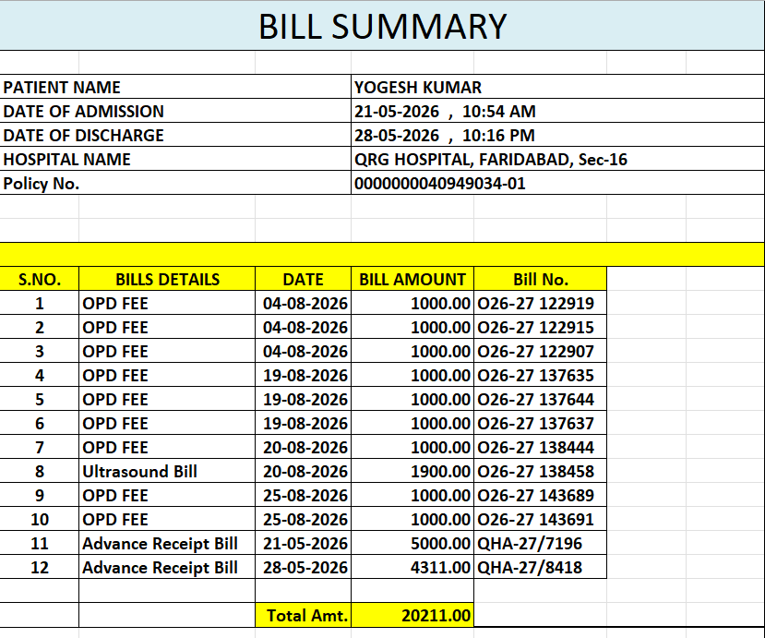Viewport: 765px width, 638px height.
Task: Click the HOSPITAL NAME label cell
Action: 175,159
